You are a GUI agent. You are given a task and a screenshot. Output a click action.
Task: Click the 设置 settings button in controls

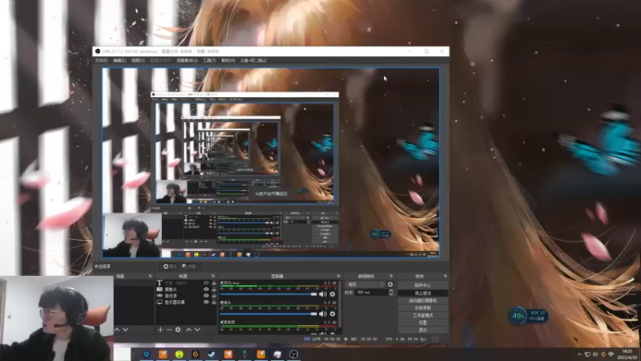coord(422,322)
